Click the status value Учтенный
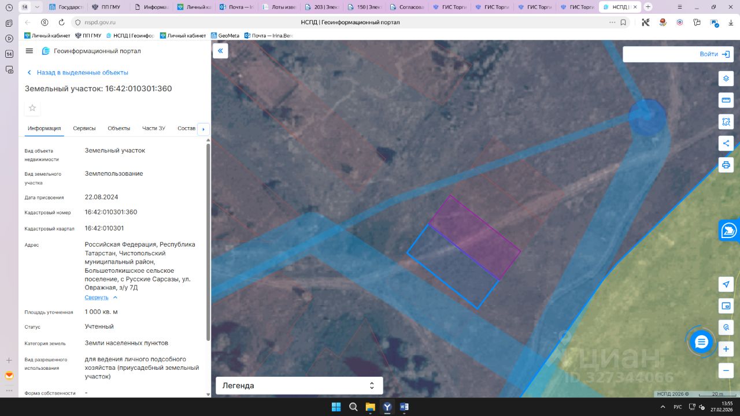Image resolution: width=740 pixels, height=416 pixels. pos(99,326)
